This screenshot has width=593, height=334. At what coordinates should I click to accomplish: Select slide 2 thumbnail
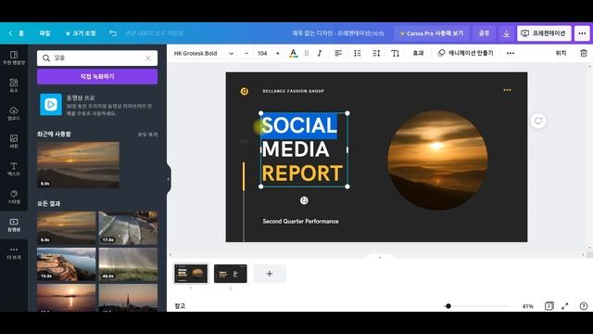[231, 274]
